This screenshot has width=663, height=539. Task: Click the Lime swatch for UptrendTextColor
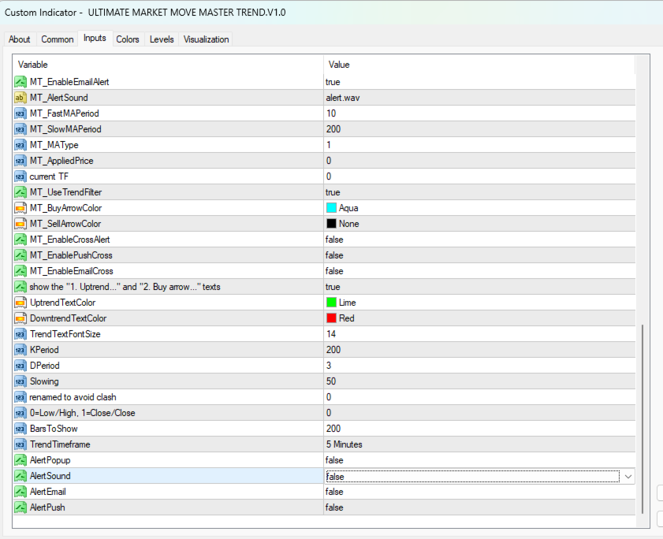pyautogui.click(x=331, y=303)
